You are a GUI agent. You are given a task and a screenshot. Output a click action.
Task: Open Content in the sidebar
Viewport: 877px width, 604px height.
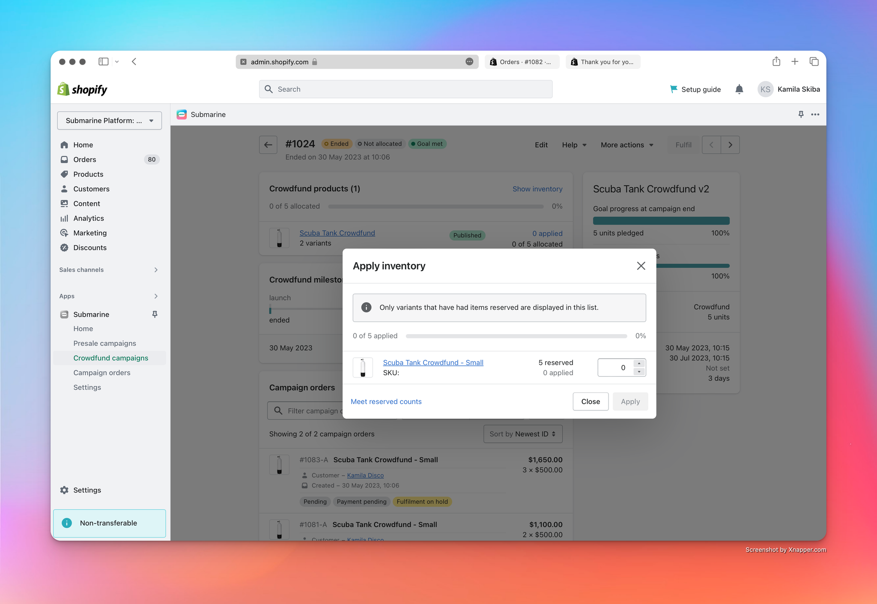click(x=87, y=203)
